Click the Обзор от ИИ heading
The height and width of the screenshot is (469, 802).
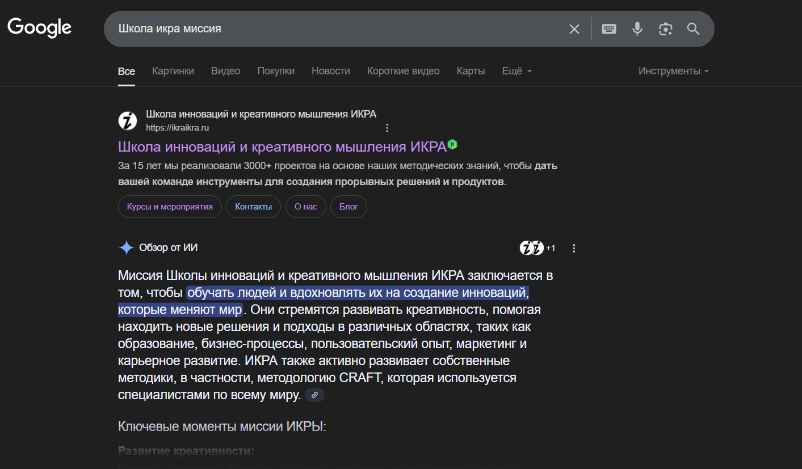[169, 248]
